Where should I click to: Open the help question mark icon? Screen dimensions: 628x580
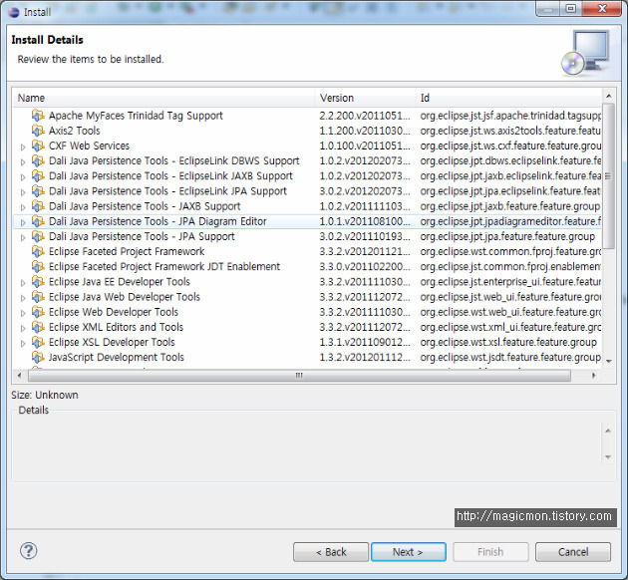point(29,551)
